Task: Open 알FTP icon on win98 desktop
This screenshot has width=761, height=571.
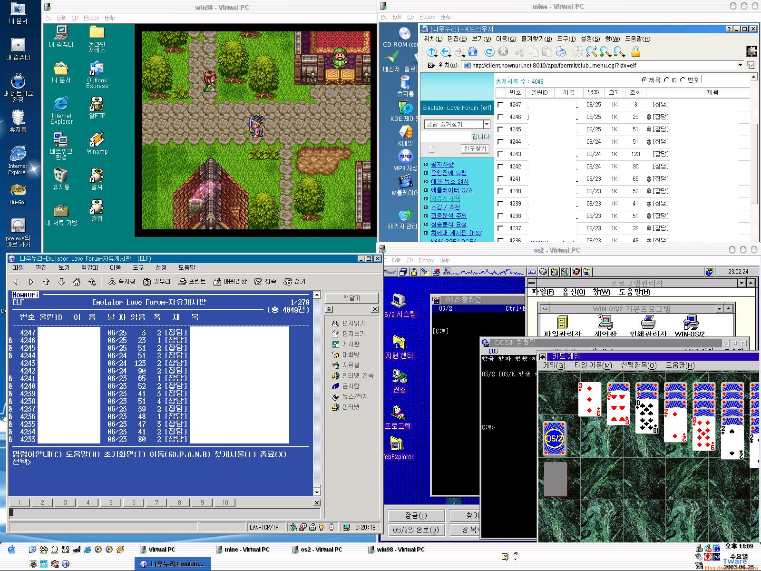Action: pos(97,108)
